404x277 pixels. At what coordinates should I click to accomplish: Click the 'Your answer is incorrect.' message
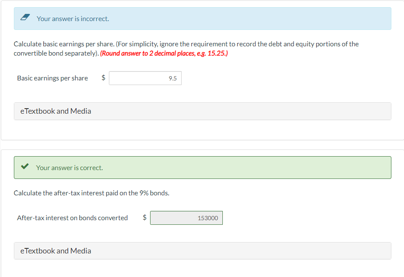pos(73,19)
